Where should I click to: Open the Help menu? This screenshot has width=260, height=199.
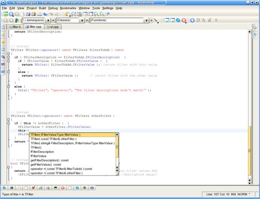(x=119, y=8)
